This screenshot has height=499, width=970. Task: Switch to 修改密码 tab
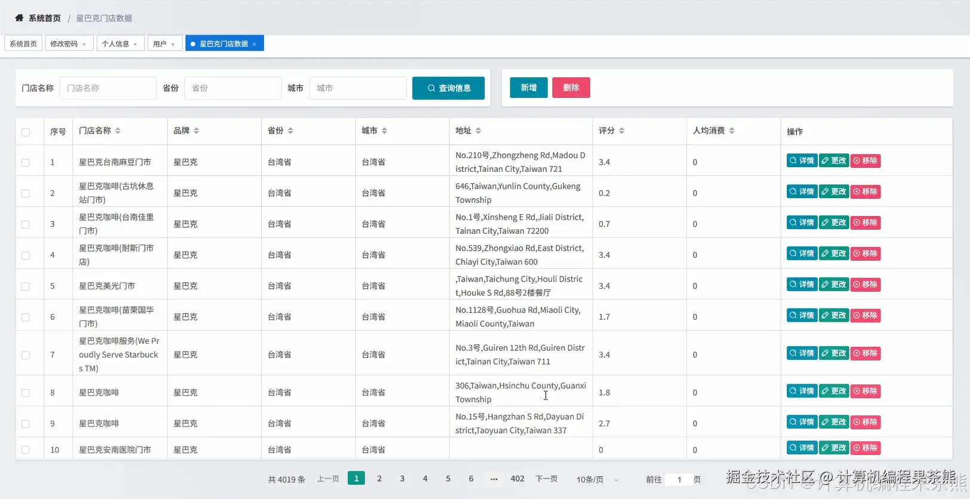(x=64, y=44)
